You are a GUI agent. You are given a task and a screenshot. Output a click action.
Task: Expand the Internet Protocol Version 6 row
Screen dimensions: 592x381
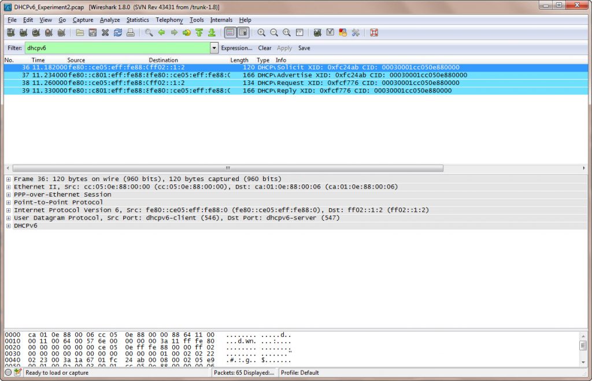[x=8, y=210]
